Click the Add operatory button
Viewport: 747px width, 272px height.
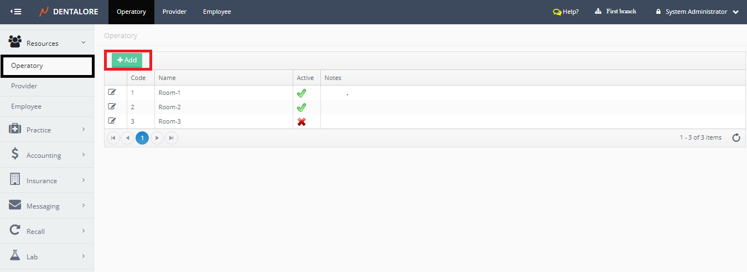point(127,60)
